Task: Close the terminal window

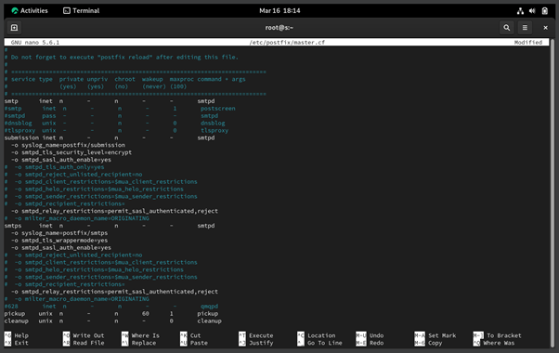Action: 545,28
